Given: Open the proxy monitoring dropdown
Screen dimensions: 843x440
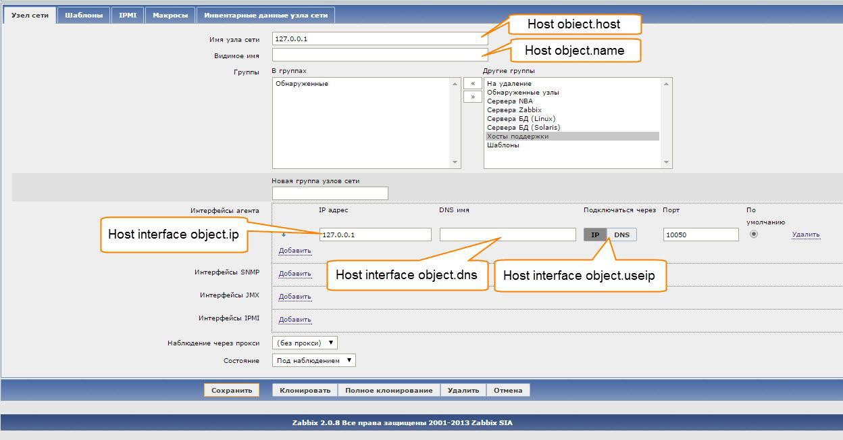Looking at the screenshot, I should point(304,343).
